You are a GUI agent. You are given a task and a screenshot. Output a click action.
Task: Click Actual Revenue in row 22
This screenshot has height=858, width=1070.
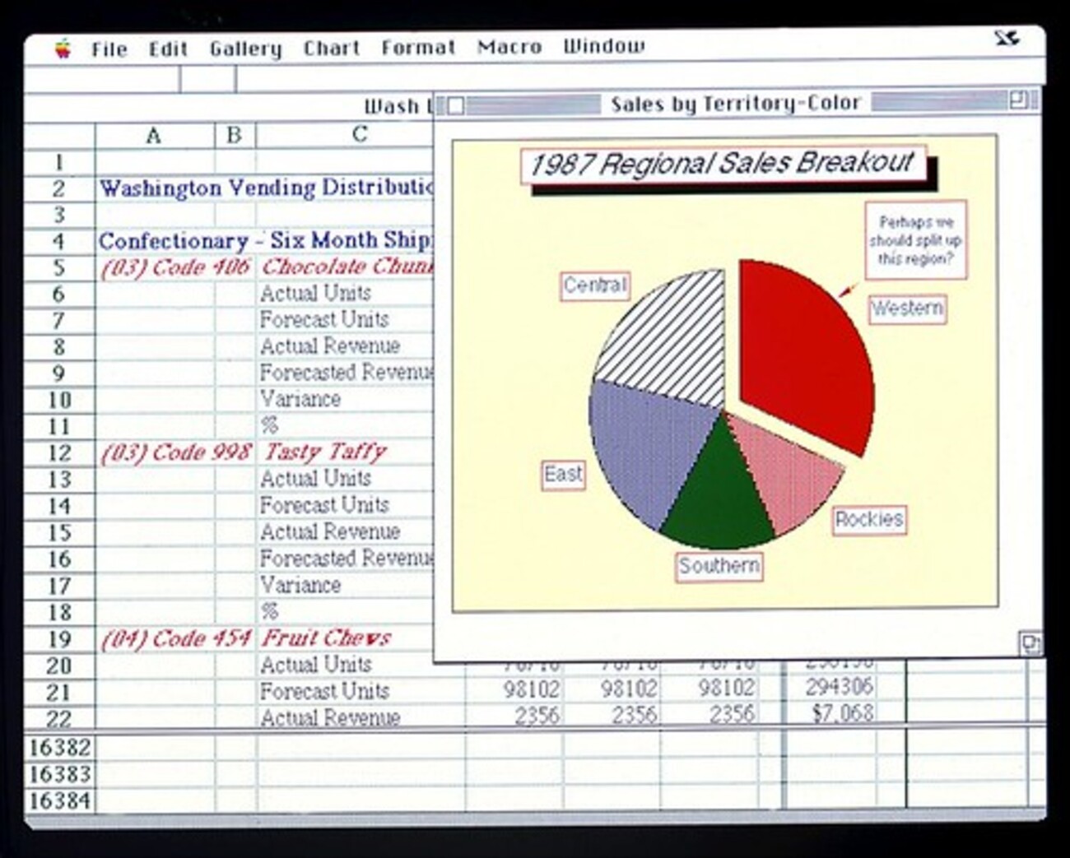click(x=329, y=717)
